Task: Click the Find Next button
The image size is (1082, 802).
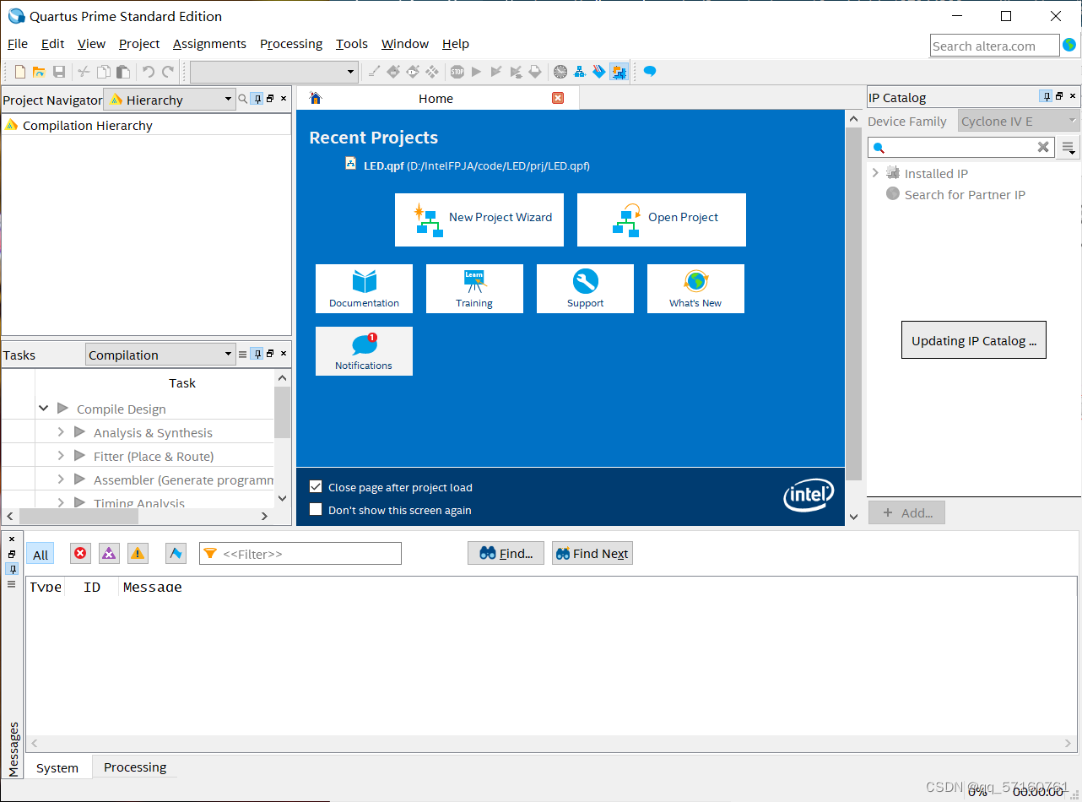Action: 592,554
